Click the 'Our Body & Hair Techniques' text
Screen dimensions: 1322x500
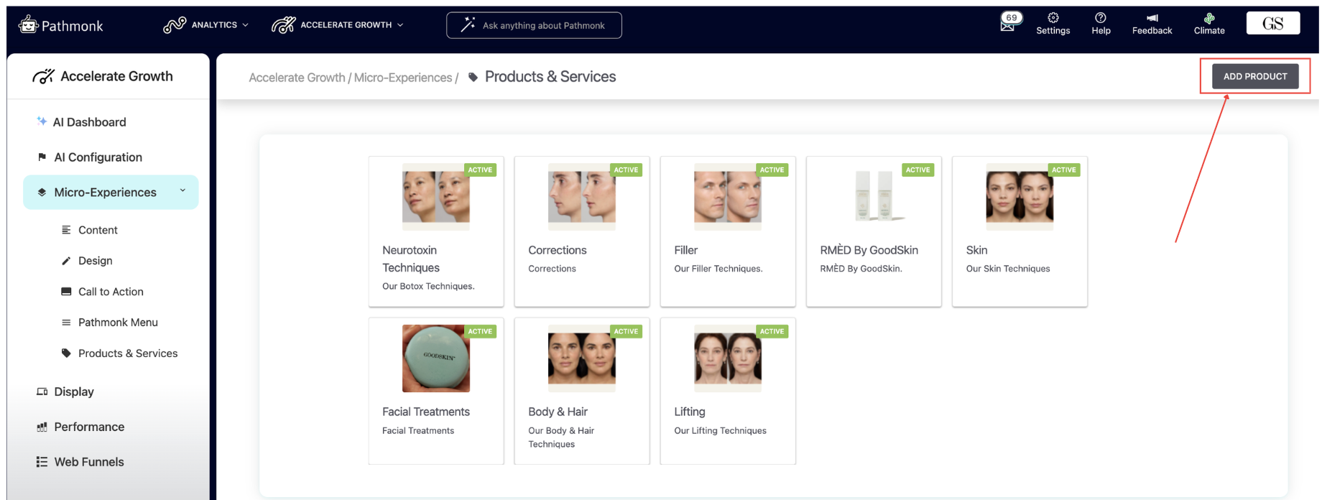561,437
